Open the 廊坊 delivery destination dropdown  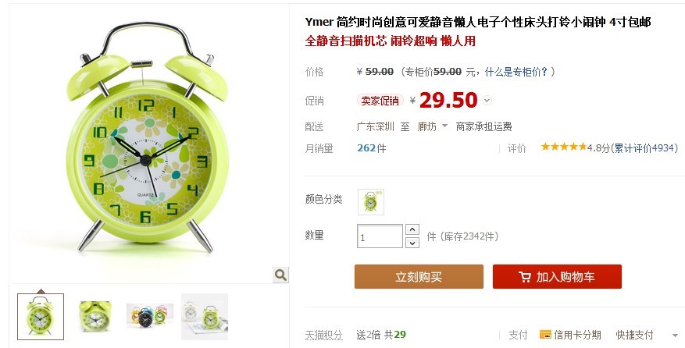click(x=433, y=126)
